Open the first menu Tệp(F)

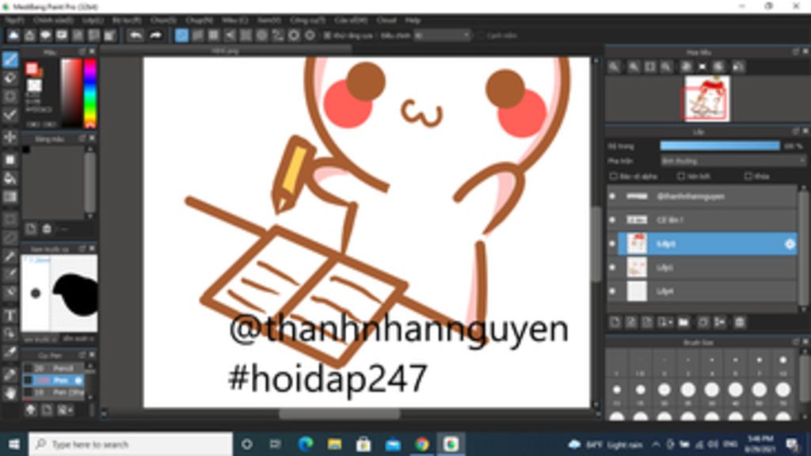[x=14, y=20]
